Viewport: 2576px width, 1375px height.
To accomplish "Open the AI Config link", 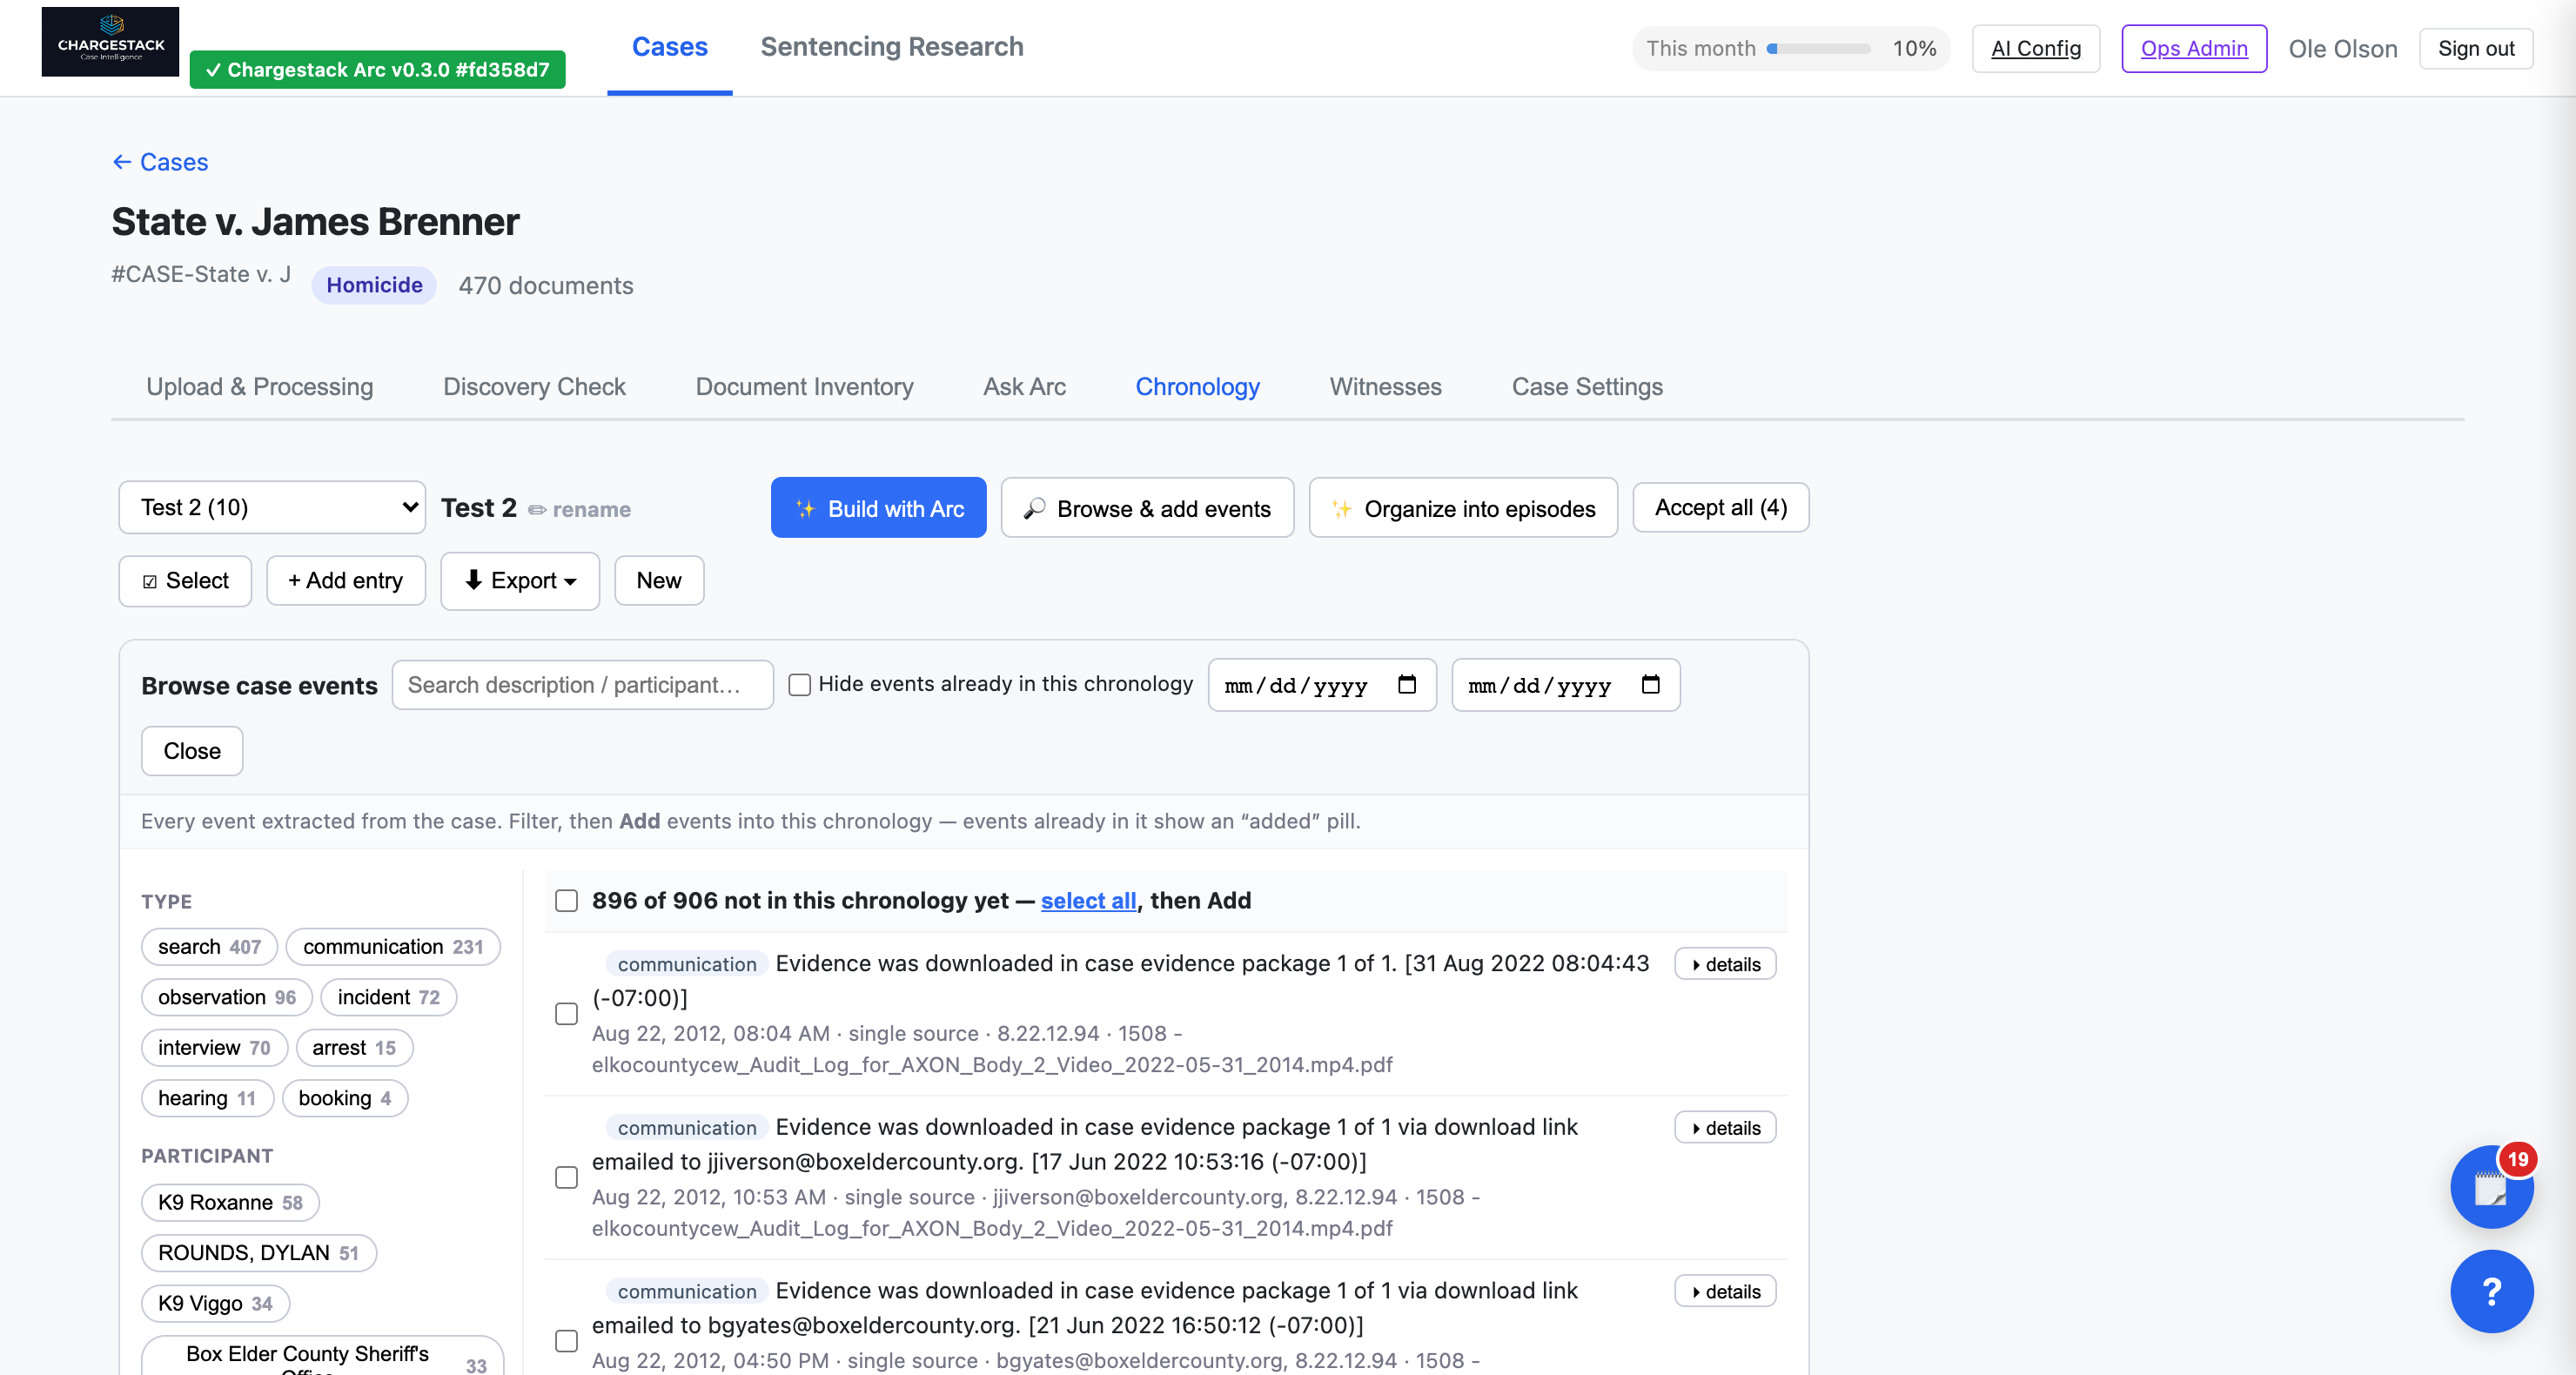I will pos(2035,48).
